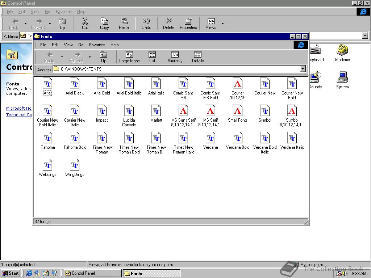The image size is (371, 278).
Task: Switch Fonts window to List view
Action: point(152,57)
